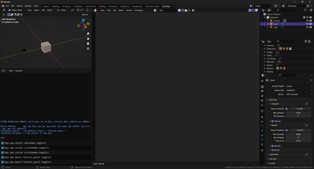Open the Feature Set dropdown
Viewport: 314px width, 169px height.
[x=299, y=90]
